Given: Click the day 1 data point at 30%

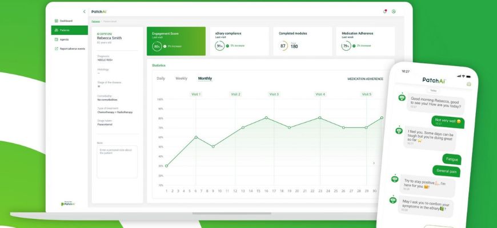Looking at the screenshot, I should coord(166,166).
